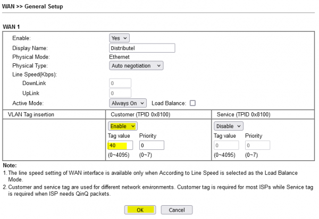The image size is (319, 219).
Task: Open the Service VLAN tag Disable dropdown
Action: pyautogui.click(x=229, y=126)
